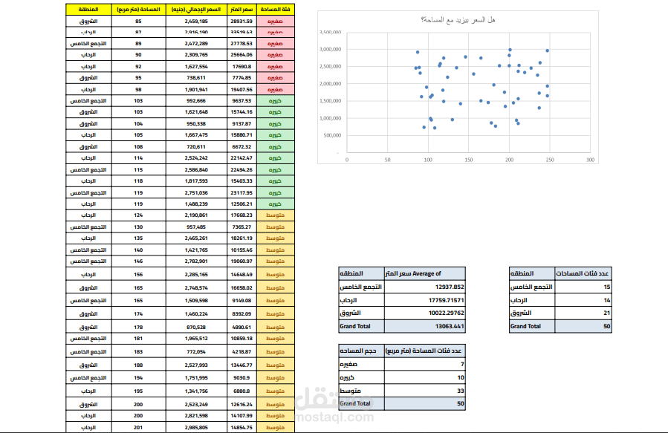This screenshot has width=668, height=433.
Task: Click the count value 14 for الرحاب
Action: (x=583, y=300)
